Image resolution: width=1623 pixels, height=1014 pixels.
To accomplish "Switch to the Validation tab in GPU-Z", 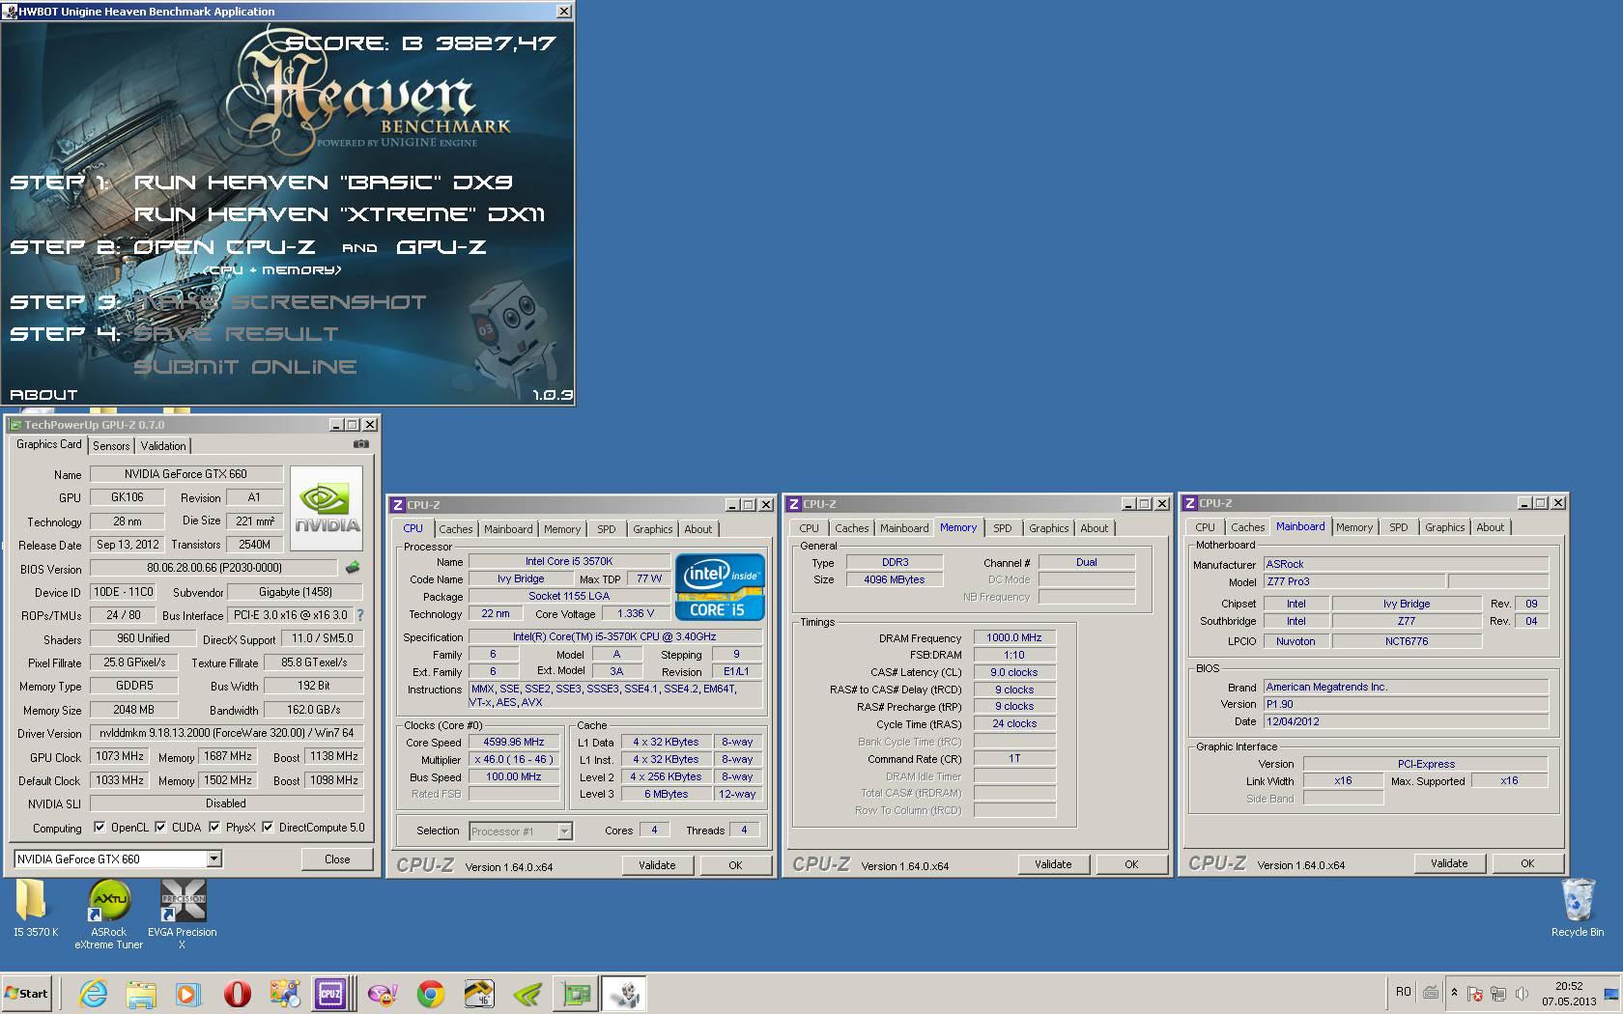I will [x=163, y=446].
